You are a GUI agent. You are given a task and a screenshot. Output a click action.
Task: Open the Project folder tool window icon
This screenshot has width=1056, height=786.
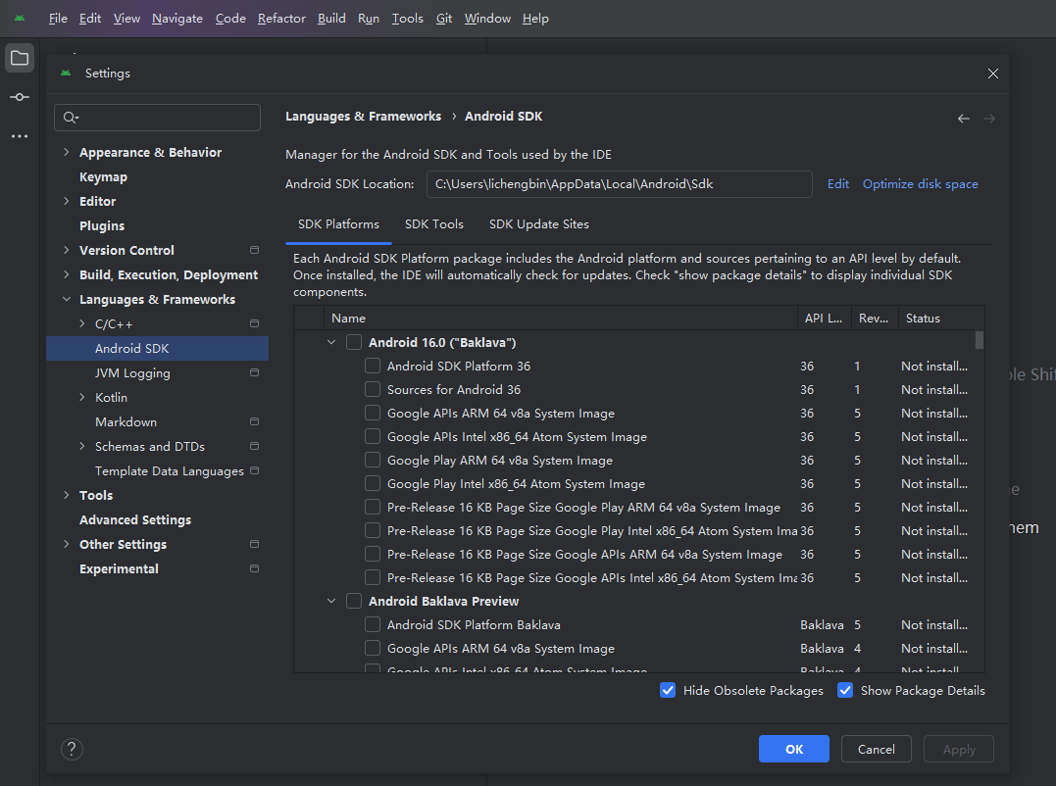(20, 59)
